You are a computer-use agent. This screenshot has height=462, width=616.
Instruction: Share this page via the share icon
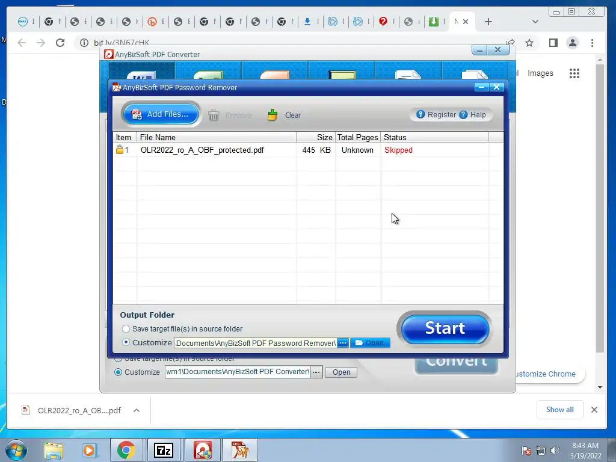(x=510, y=42)
